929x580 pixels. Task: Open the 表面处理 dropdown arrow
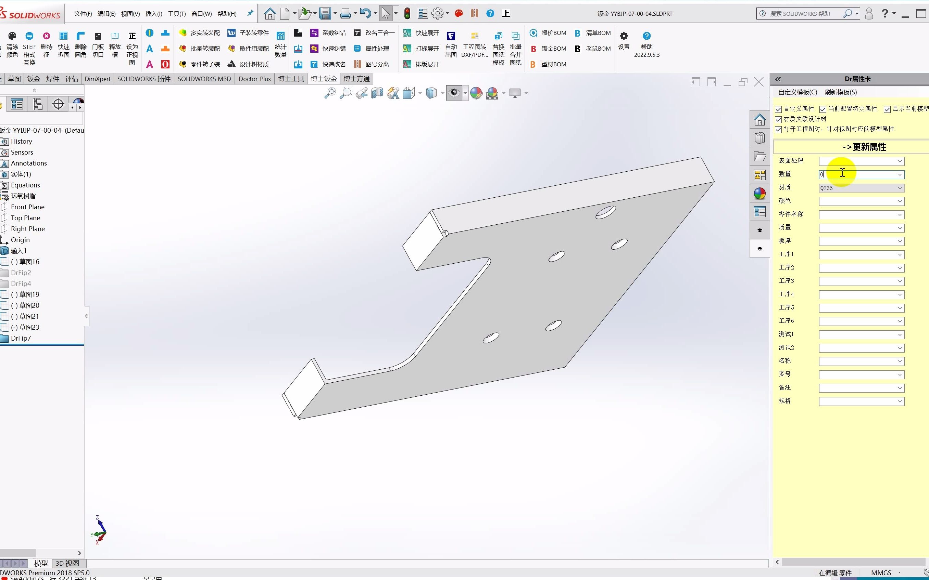click(900, 161)
